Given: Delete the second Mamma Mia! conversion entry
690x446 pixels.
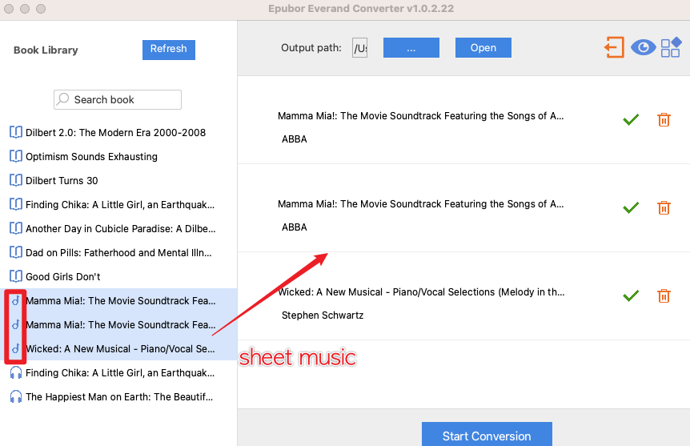Looking at the screenshot, I should 664,208.
